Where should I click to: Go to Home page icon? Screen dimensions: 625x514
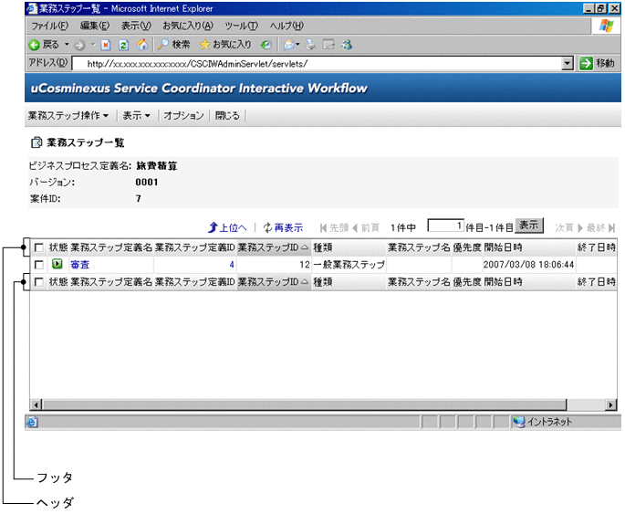[142, 45]
